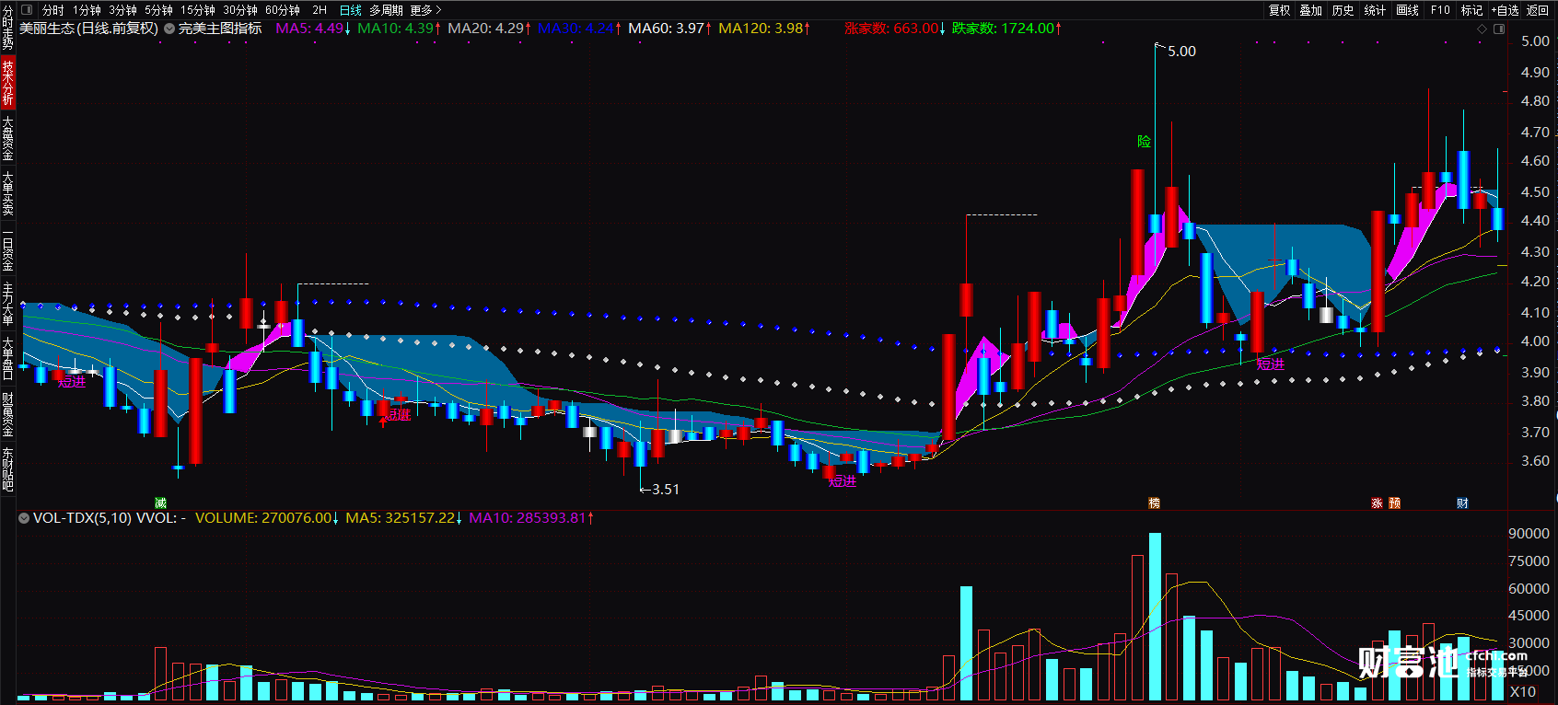Image resolution: width=1558 pixels, height=705 pixels.
Task: Click the X10 volume scale label
Action: click(x=1523, y=692)
